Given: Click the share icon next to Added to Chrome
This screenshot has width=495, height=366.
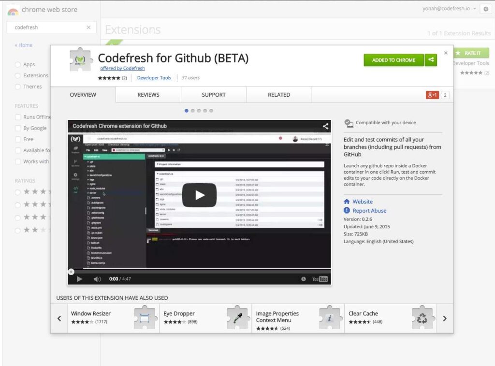Looking at the screenshot, I should 431,60.
